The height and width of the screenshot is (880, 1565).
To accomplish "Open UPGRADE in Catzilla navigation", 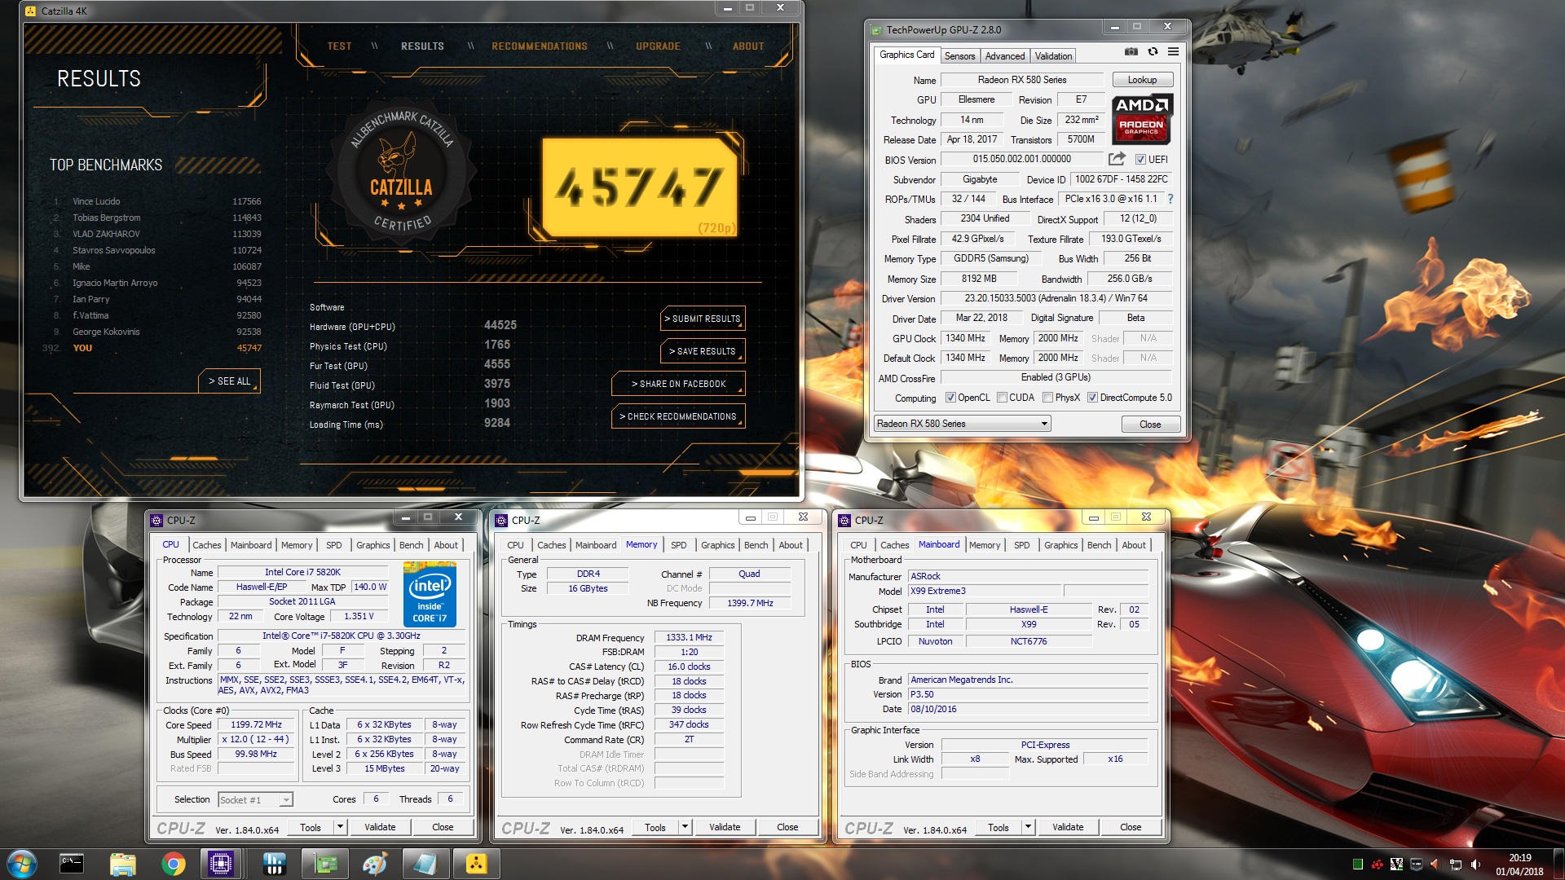I will coord(658,46).
